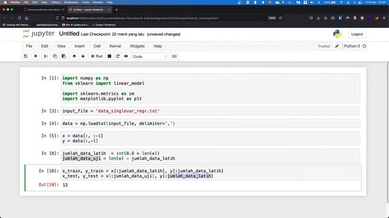The image size is (389, 218).
Task: Open the Help menu in Jupyter
Action: coord(157,46)
